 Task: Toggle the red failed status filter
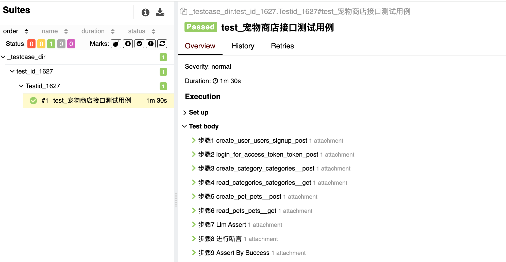(31, 44)
